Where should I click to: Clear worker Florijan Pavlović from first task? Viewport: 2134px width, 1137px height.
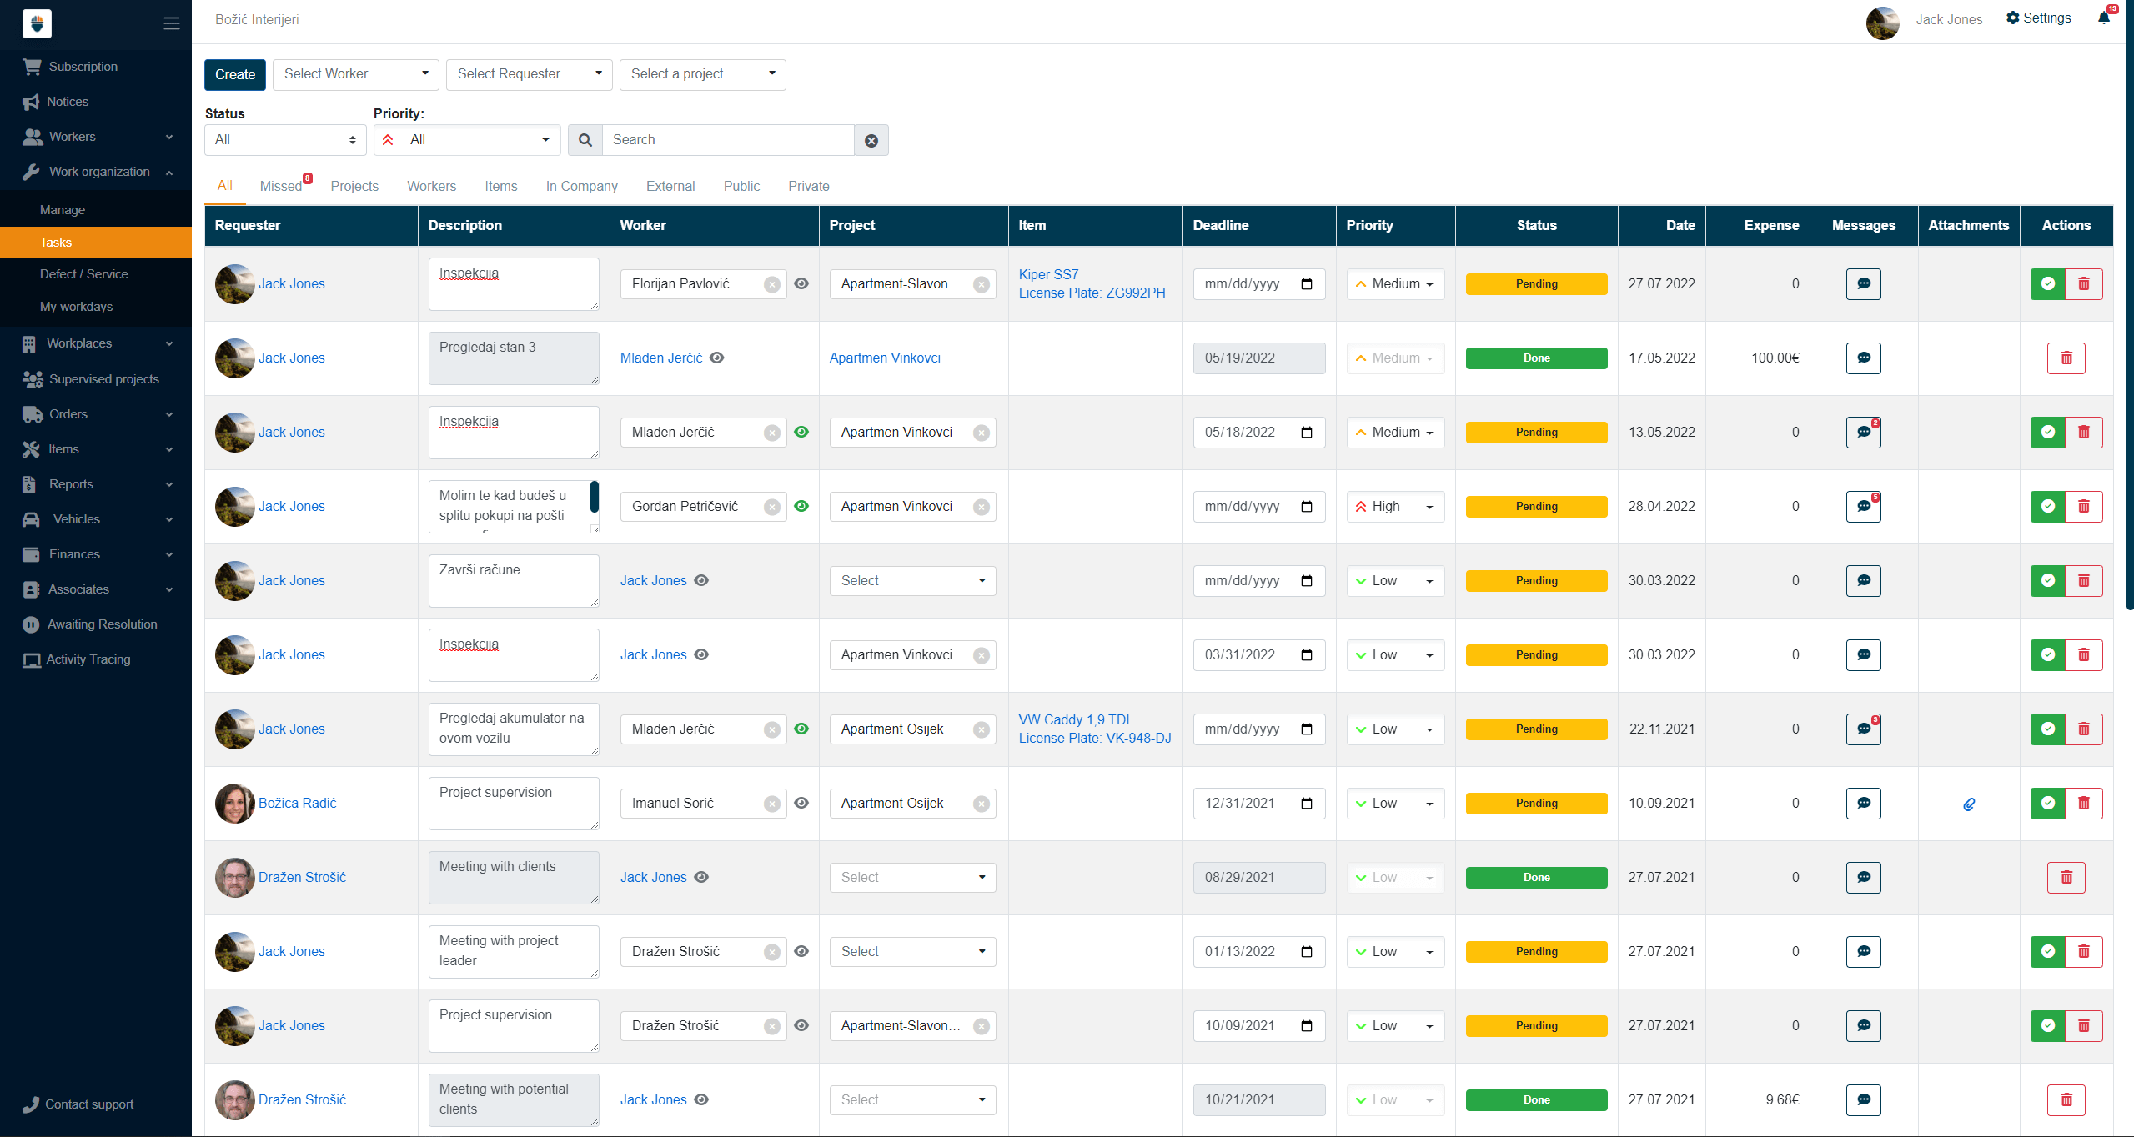[x=772, y=284]
